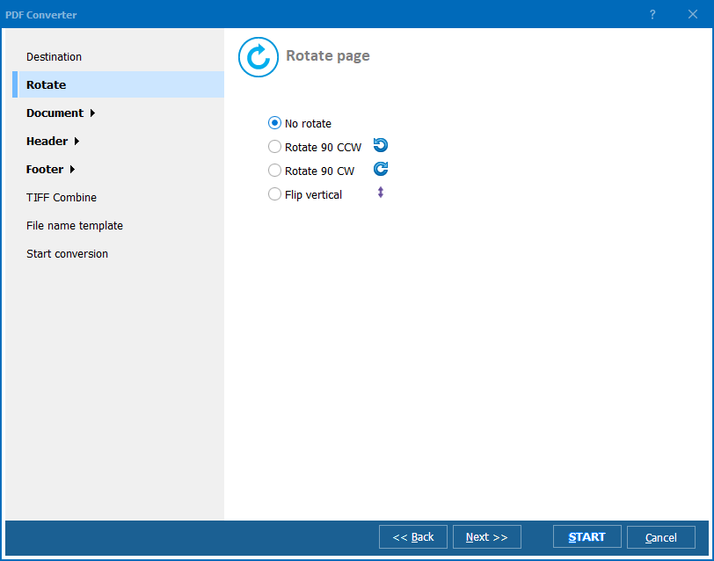This screenshot has width=714, height=561.
Task: Click the START button
Action: pyautogui.click(x=586, y=536)
